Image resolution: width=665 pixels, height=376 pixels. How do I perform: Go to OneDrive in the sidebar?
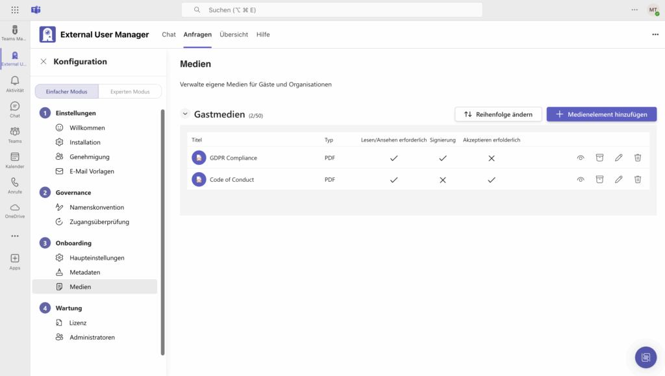click(x=15, y=210)
